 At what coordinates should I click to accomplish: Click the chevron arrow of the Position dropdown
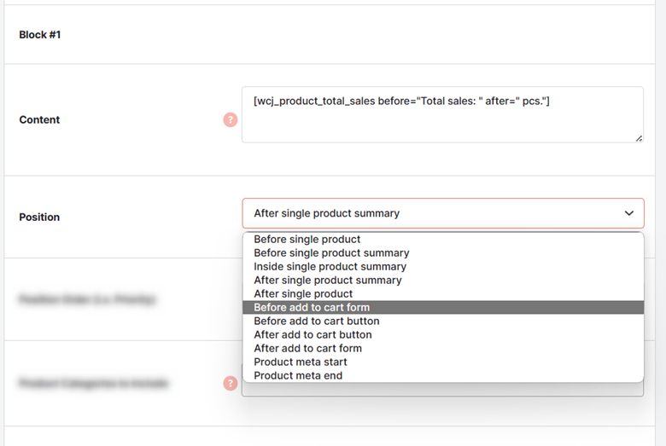(x=629, y=213)
